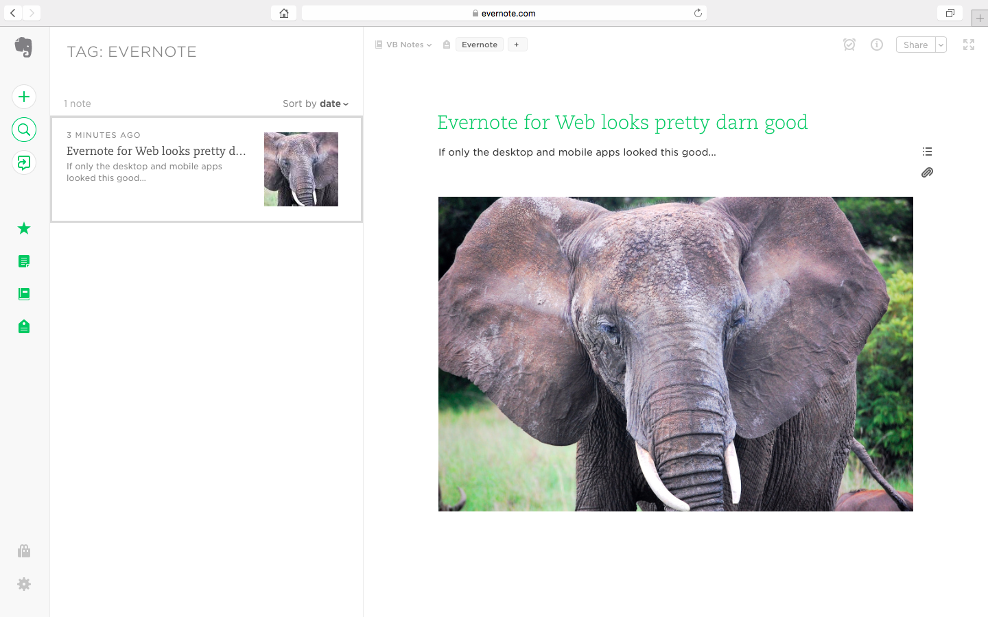Select the Evernote tag chip
Viewport: 988px width, 617px height.
pyautogui.click(x=480, y=45)
